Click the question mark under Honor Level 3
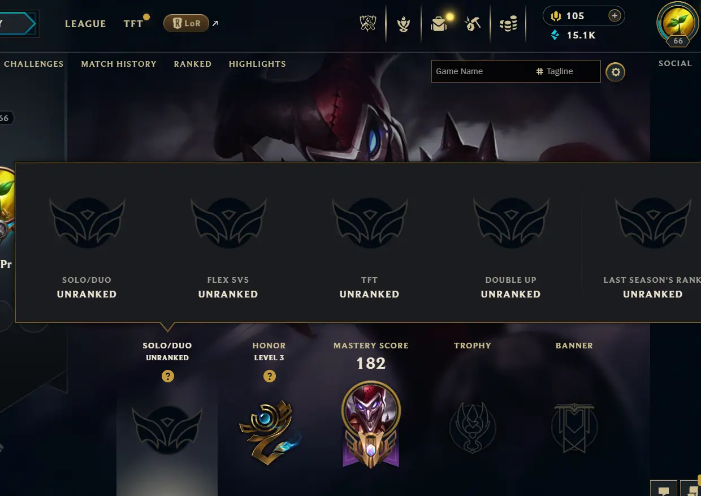The height and width of the screenshot is (496, 701). [270, 376]
